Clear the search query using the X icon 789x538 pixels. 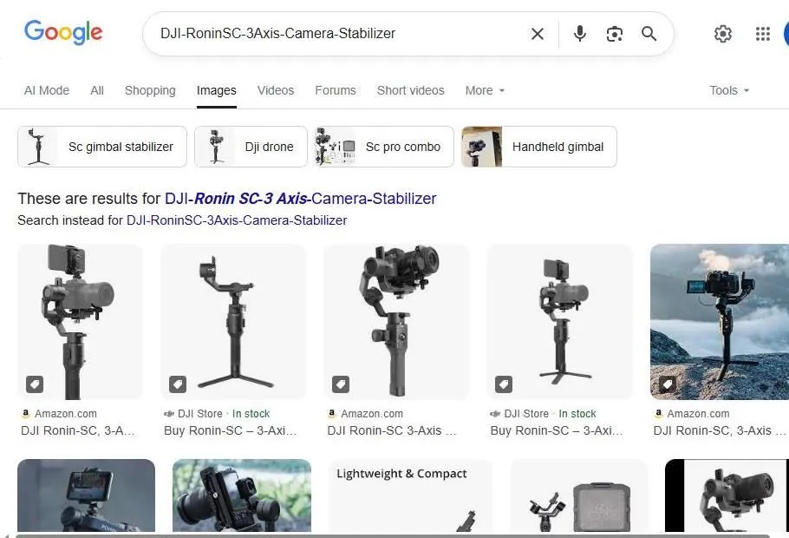[537, 34]
